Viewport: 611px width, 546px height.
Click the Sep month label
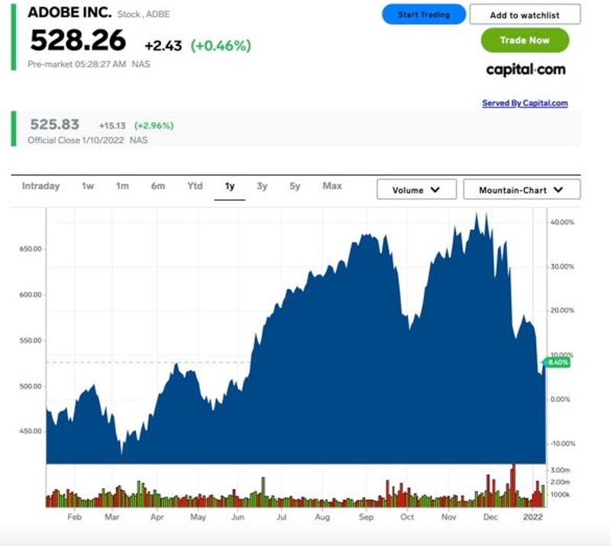click(366, 518)
